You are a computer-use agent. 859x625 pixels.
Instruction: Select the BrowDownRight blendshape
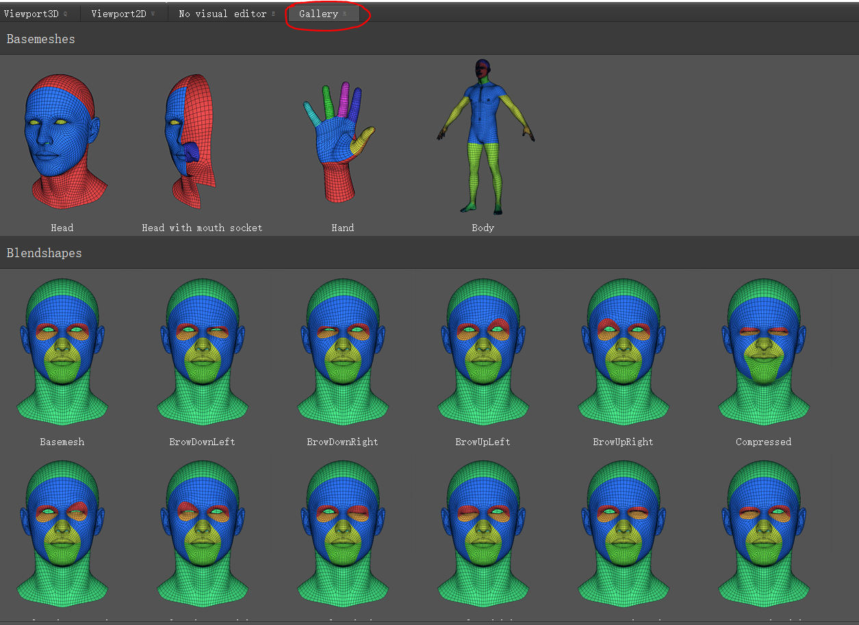[x=342, y=352]
